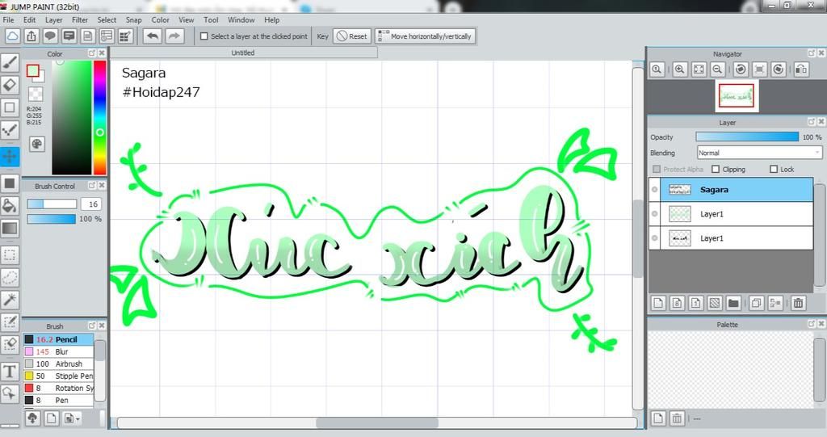Click Fit to Window in Navigator panel

699,69
